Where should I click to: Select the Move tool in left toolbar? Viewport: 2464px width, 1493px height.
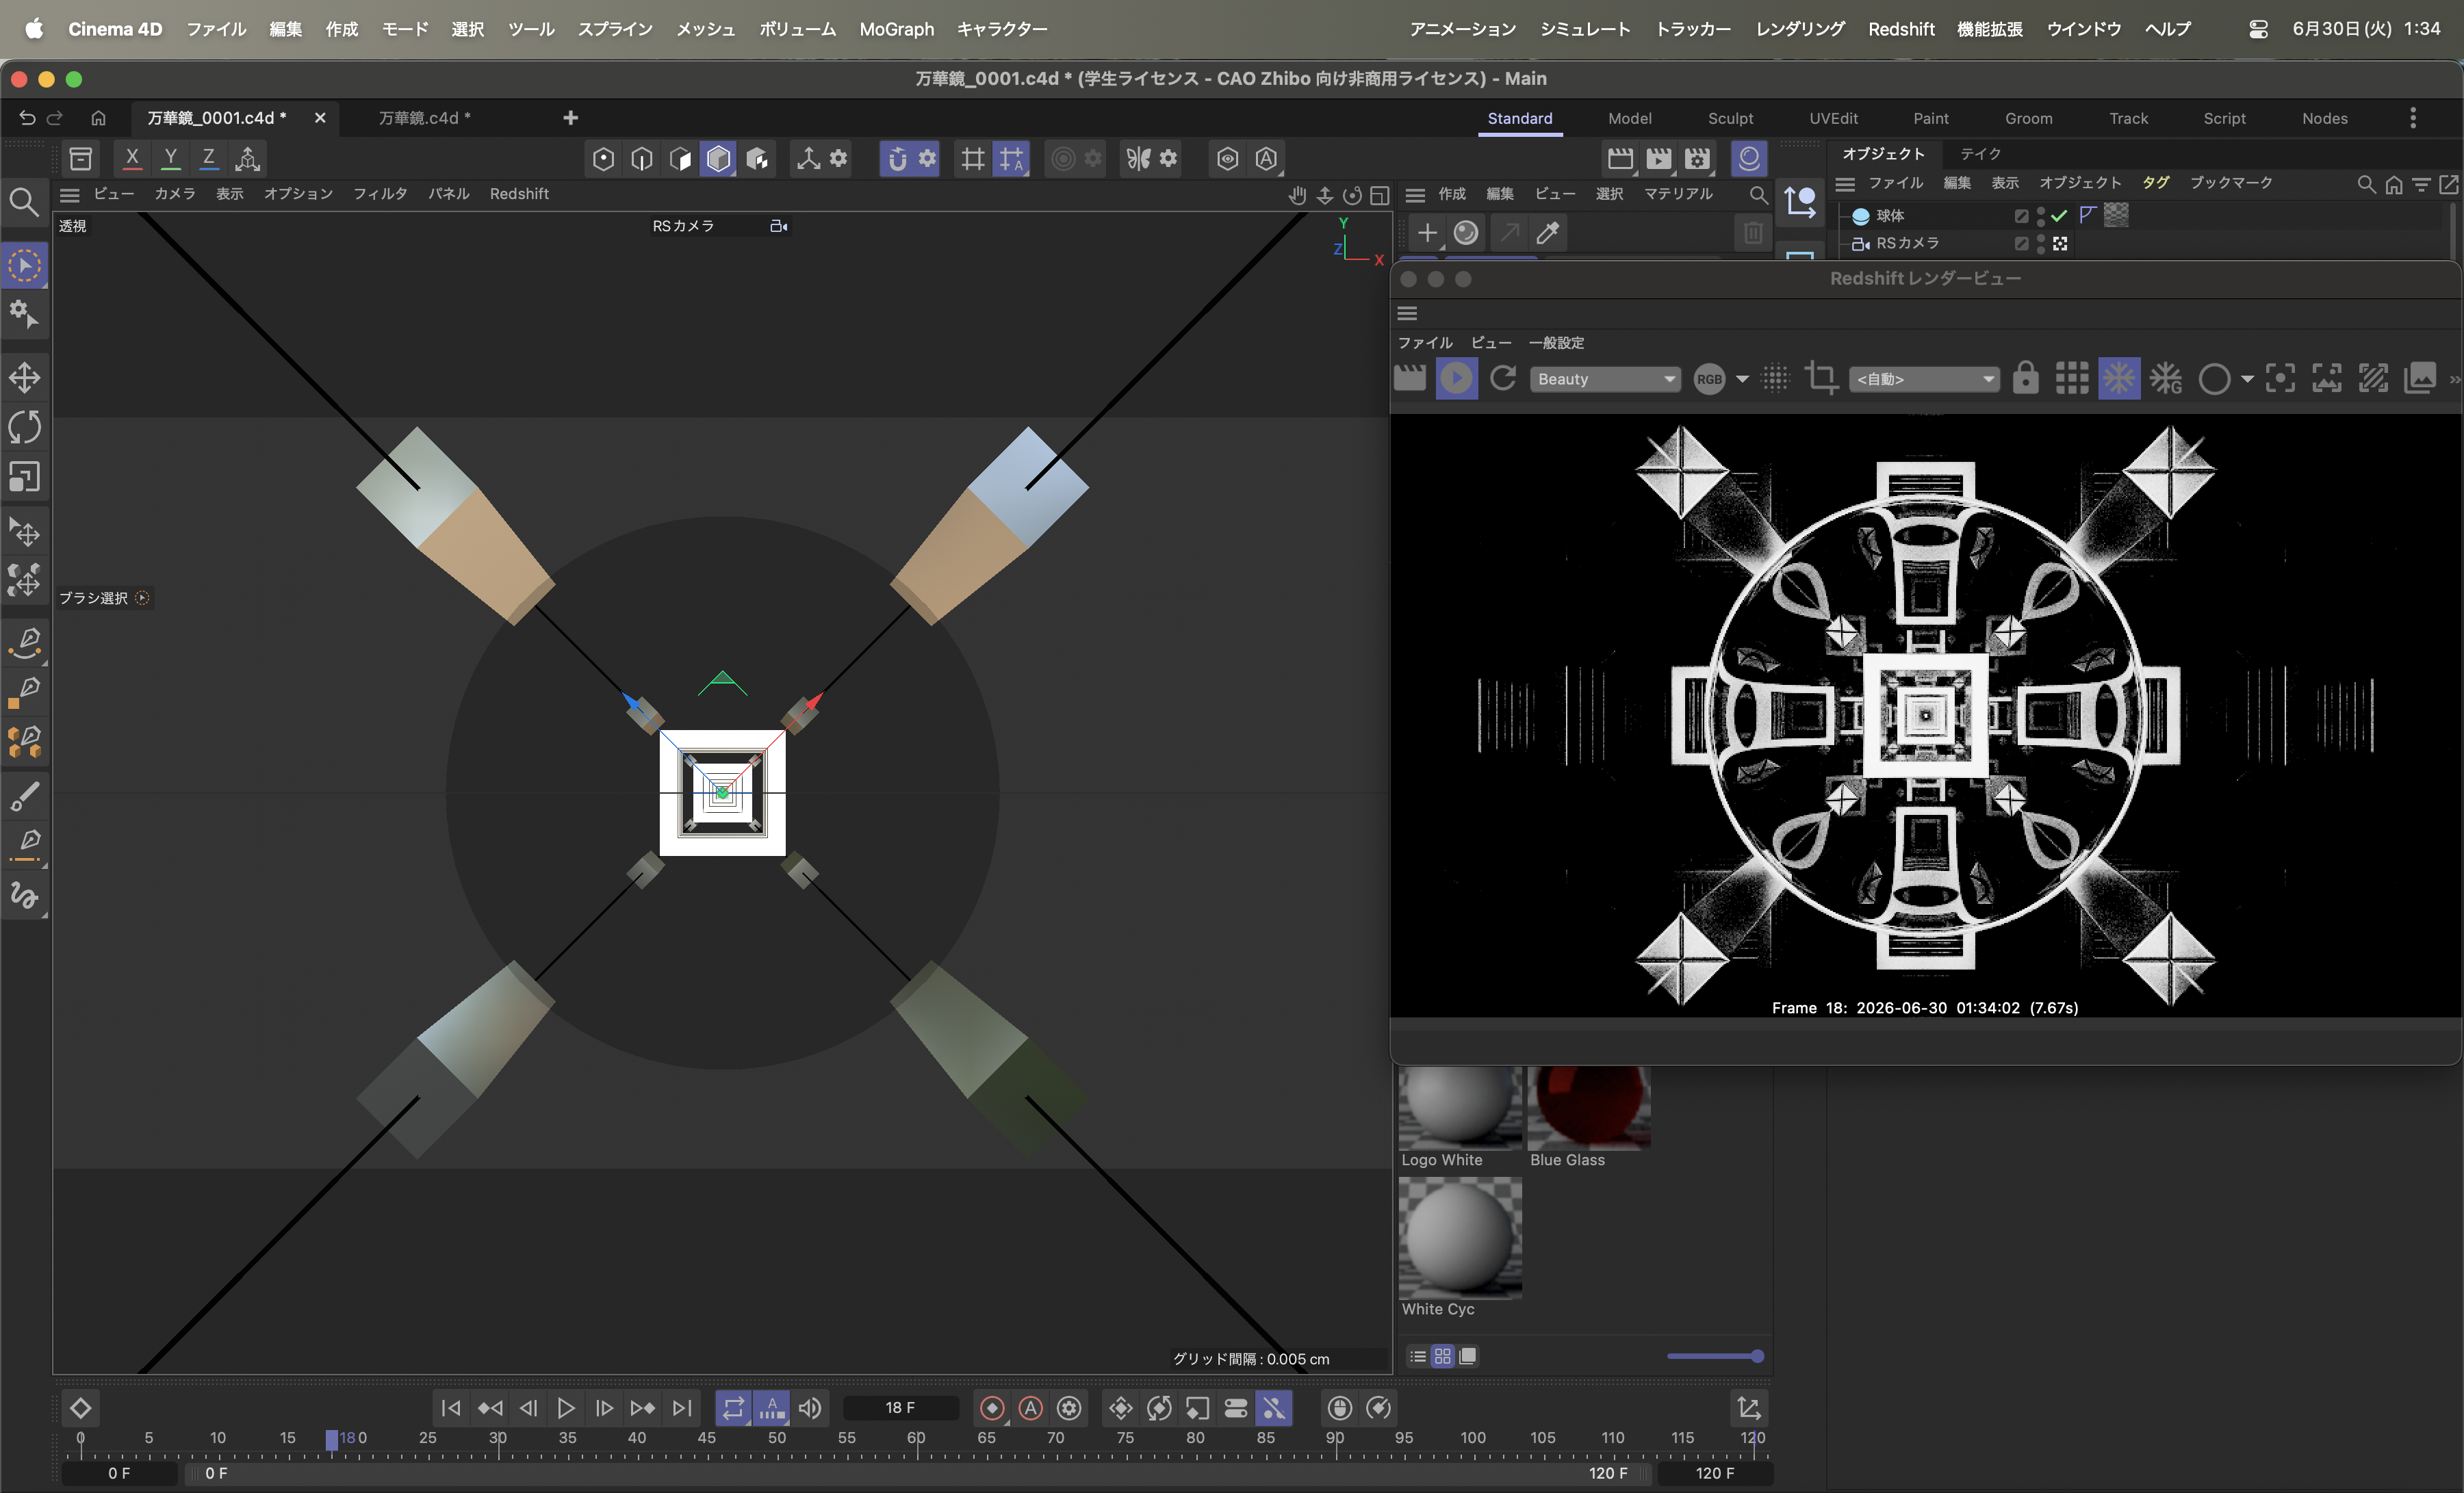[25, 378]
